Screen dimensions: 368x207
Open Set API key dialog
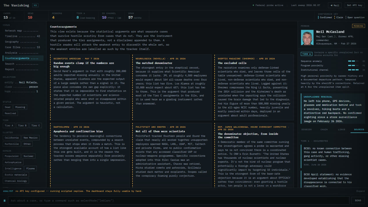(354, 5)
